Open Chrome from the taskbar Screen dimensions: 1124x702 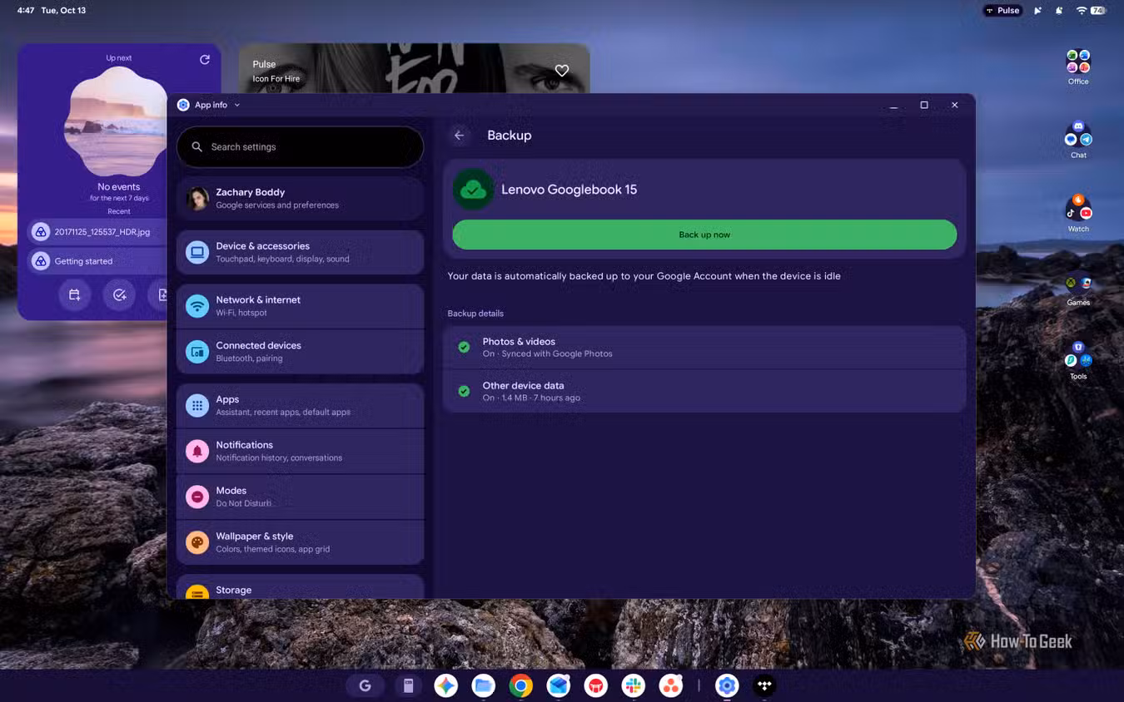521,685
